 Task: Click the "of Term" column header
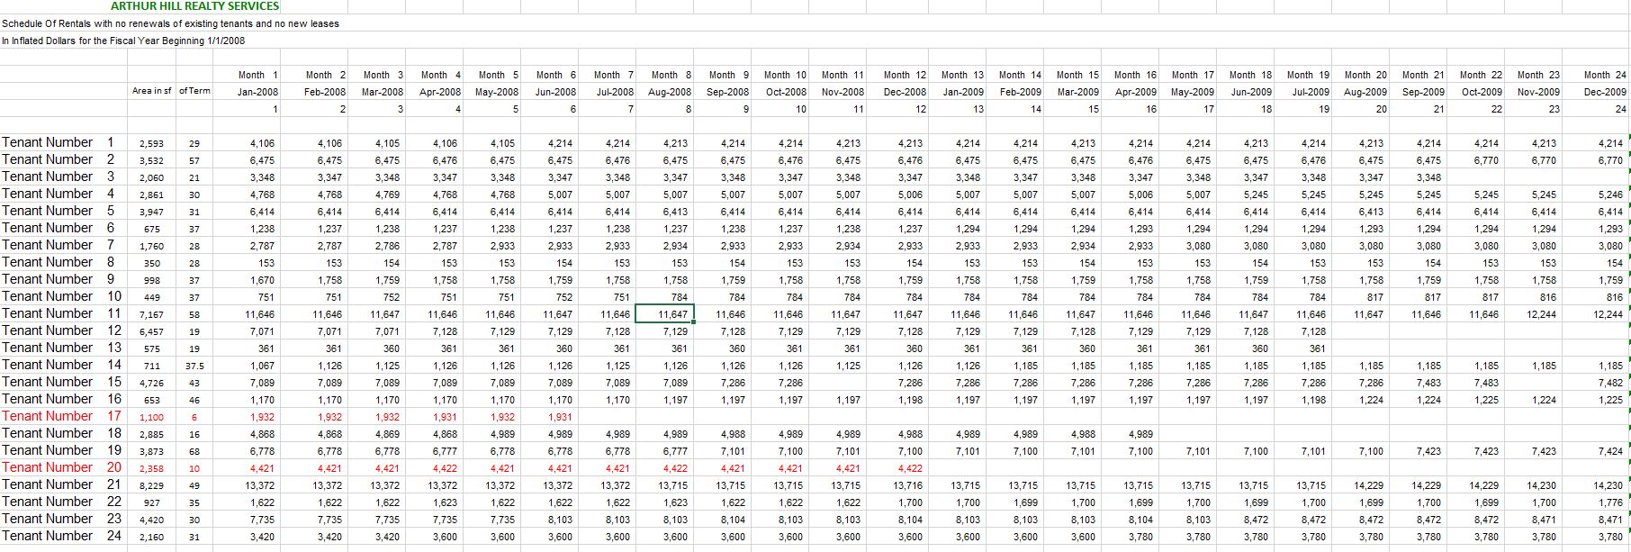coord(194,91)
